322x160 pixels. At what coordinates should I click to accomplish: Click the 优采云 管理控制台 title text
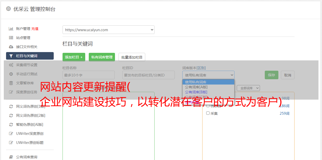(x=34, y=9)
